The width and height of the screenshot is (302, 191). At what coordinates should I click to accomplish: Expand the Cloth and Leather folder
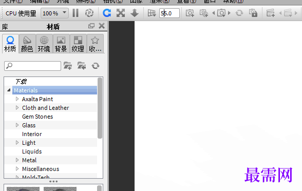click(x=17, y=108)
